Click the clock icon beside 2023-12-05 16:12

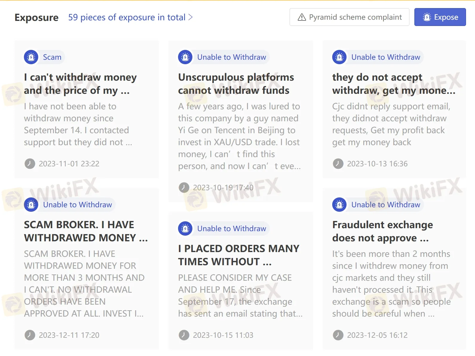[338, 335]
